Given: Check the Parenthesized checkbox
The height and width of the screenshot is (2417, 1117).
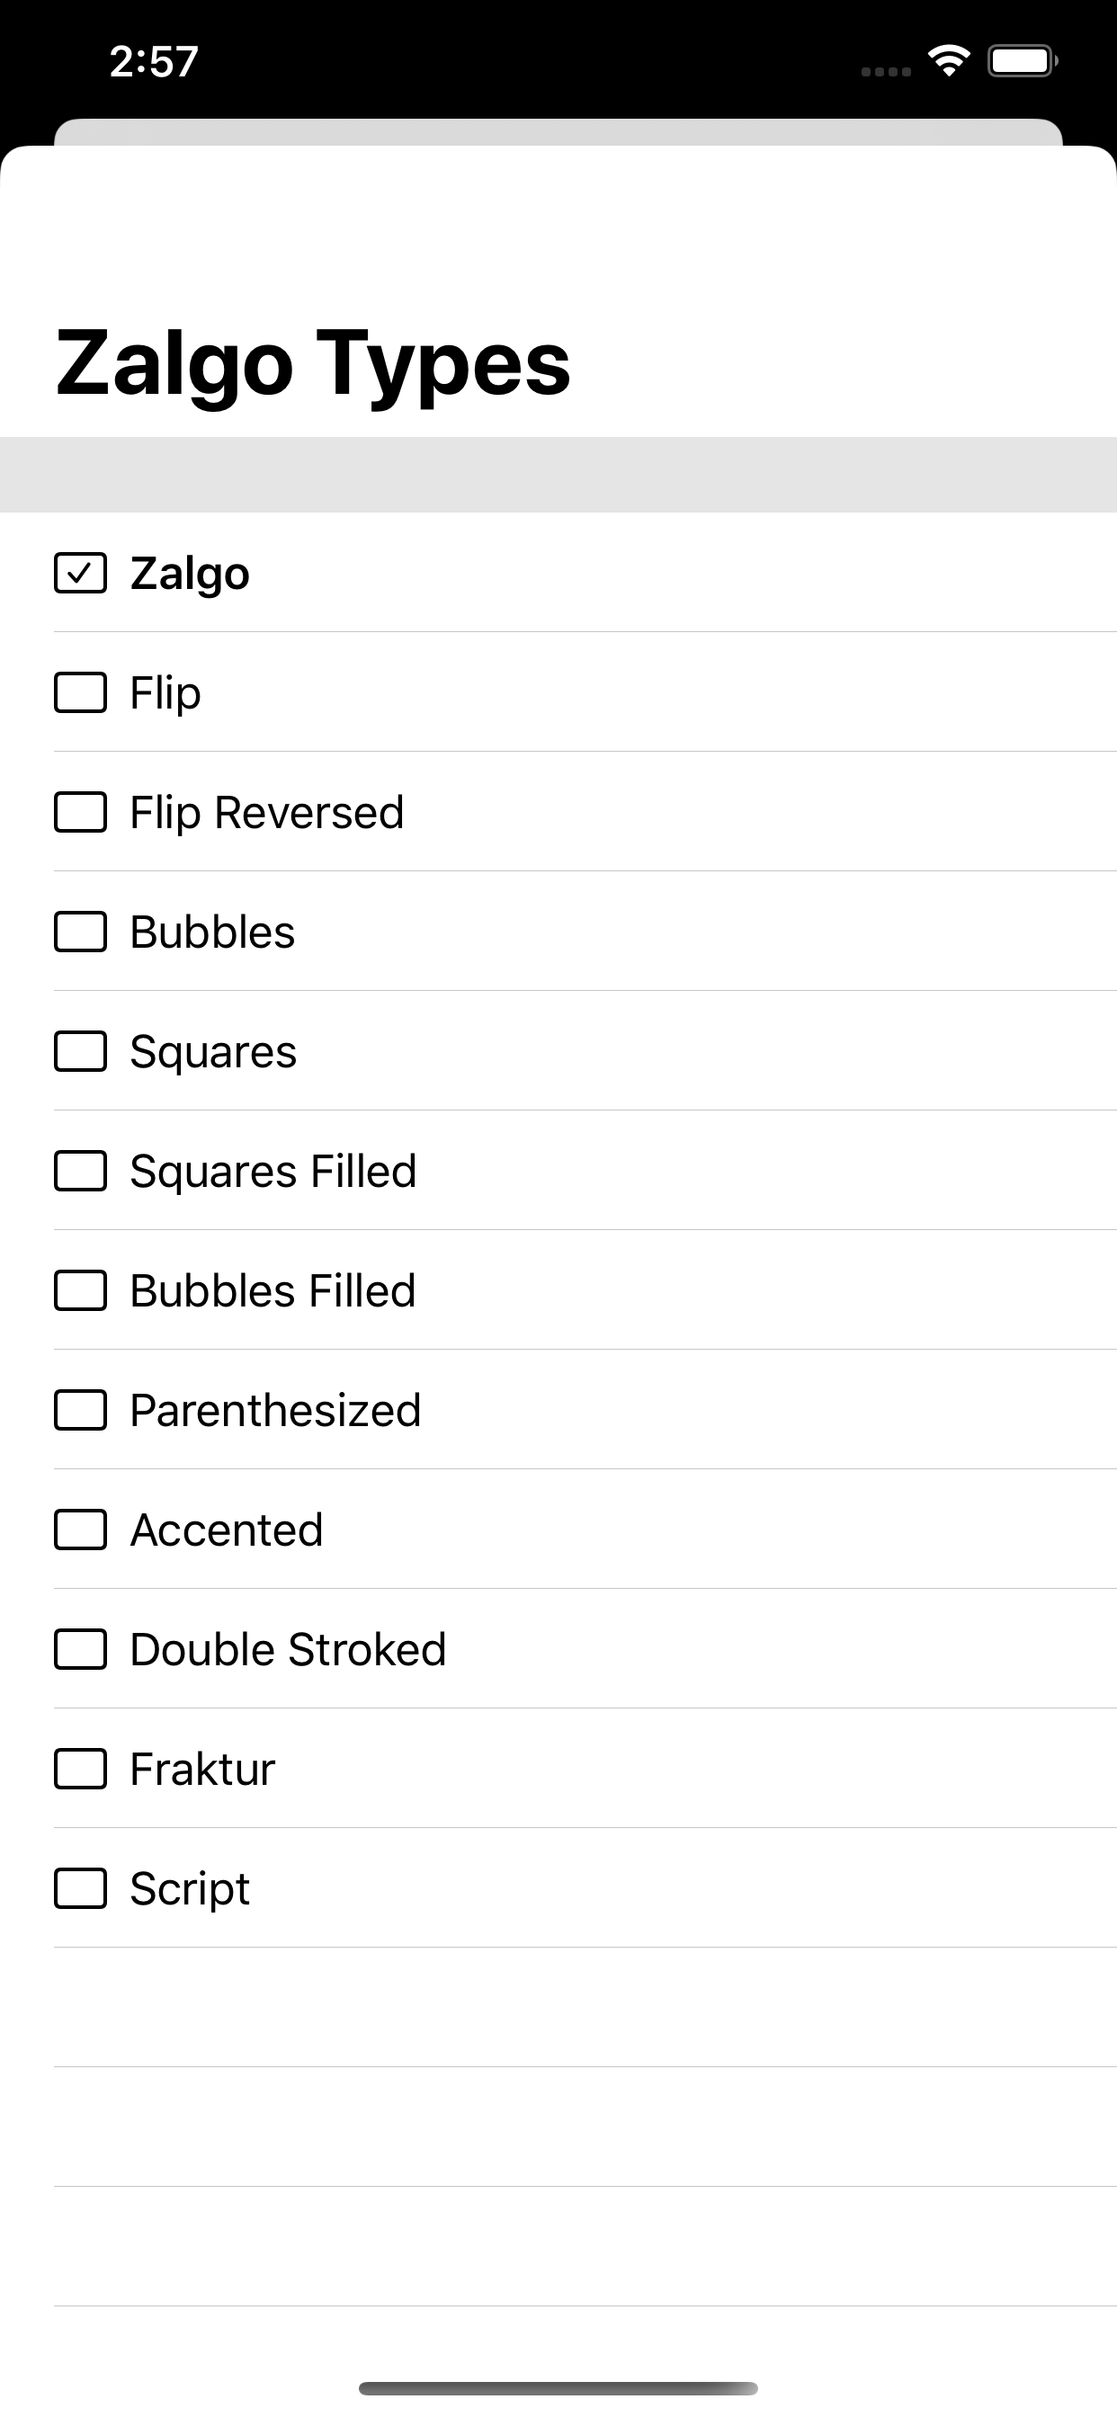Looking at the screenshot, I should (80, 1410).
